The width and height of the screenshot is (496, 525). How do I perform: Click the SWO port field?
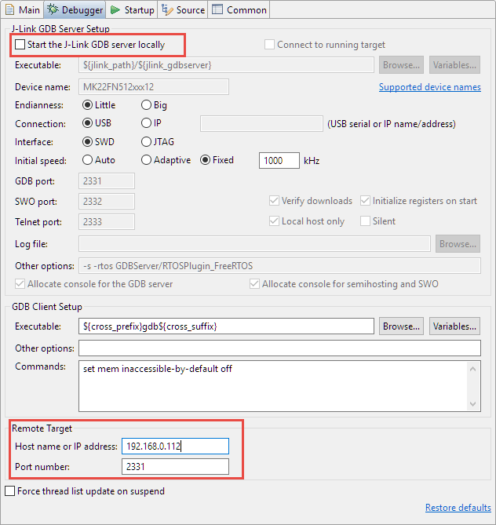[107, 202]
